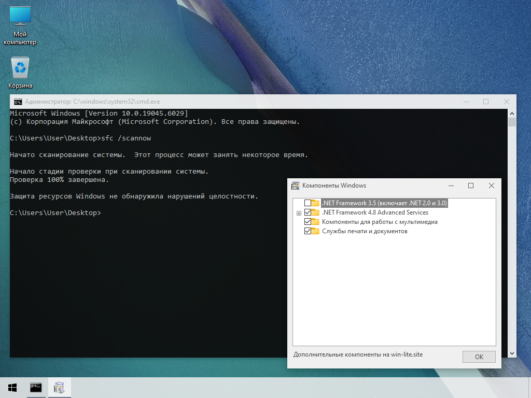The width and height of the screenshot is (531, 398).
Task: Uncheck the Службы печати и документов checkbox
Action: [x=308, y=231]
